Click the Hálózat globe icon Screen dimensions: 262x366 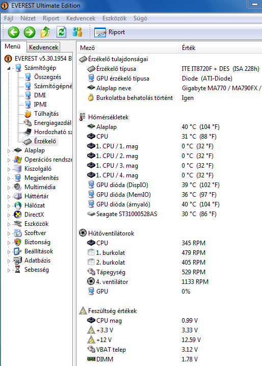point(18,205)
